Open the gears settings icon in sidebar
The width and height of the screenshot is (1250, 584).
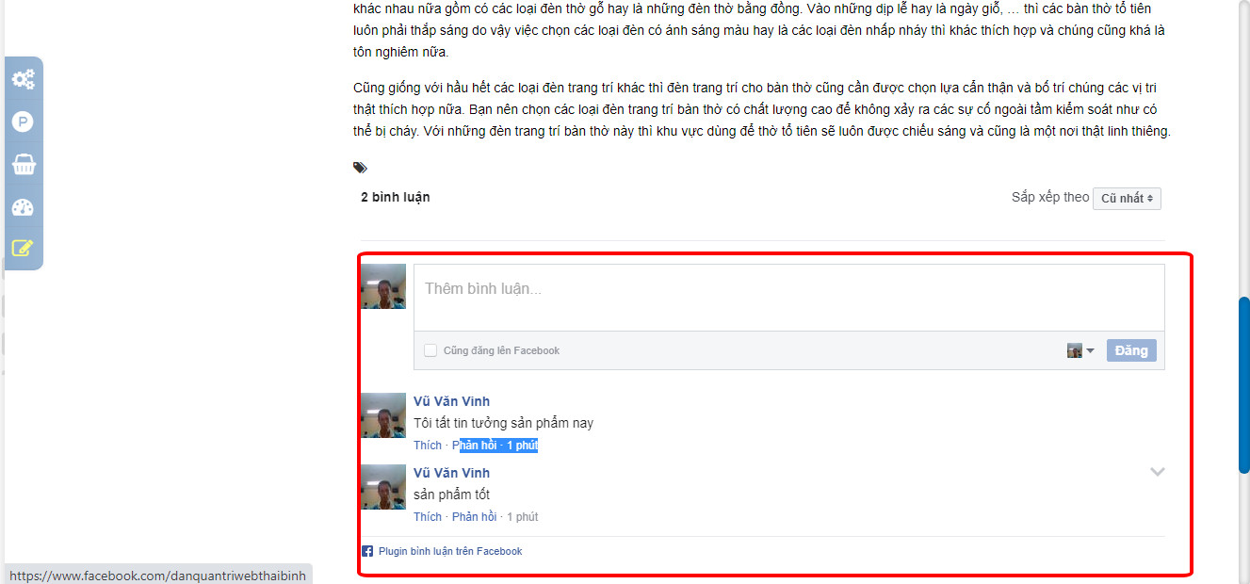23,79
